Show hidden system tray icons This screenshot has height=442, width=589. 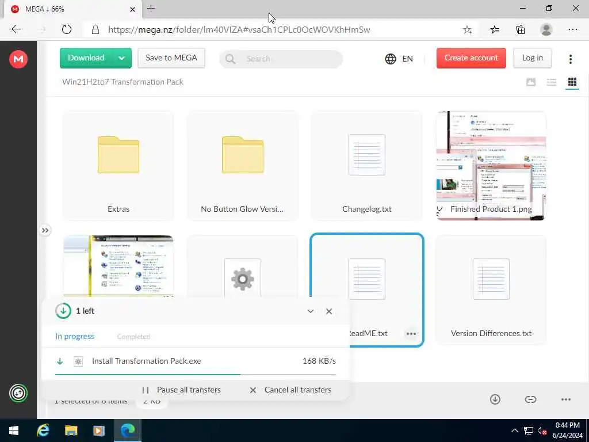[x=515, y=430]
